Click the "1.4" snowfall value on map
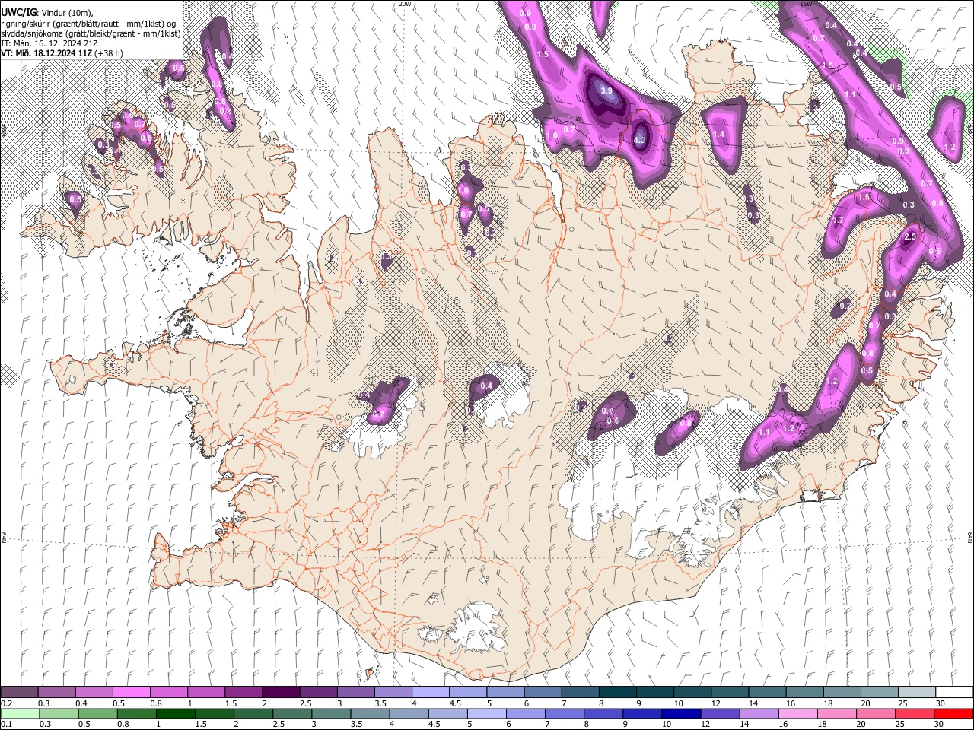This screenshot has width=974, height=730. 718,135
